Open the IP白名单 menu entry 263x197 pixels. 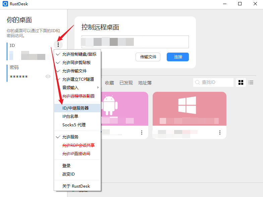point(77,117)
